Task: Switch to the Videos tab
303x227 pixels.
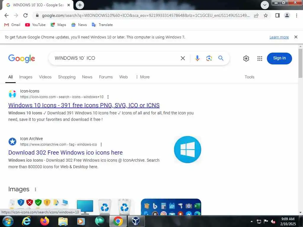Action: (45, 77)
